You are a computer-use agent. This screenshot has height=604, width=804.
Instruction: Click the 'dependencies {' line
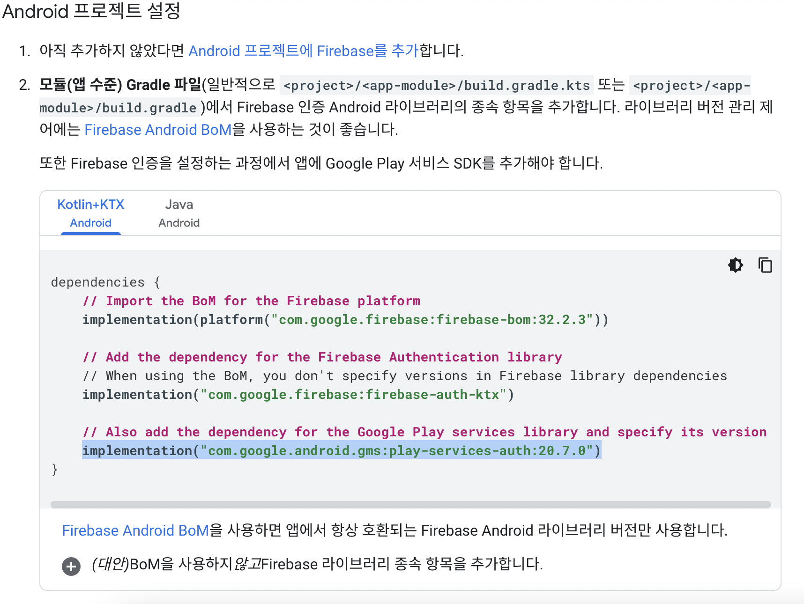pyautogui.click(x=105, y=282)
